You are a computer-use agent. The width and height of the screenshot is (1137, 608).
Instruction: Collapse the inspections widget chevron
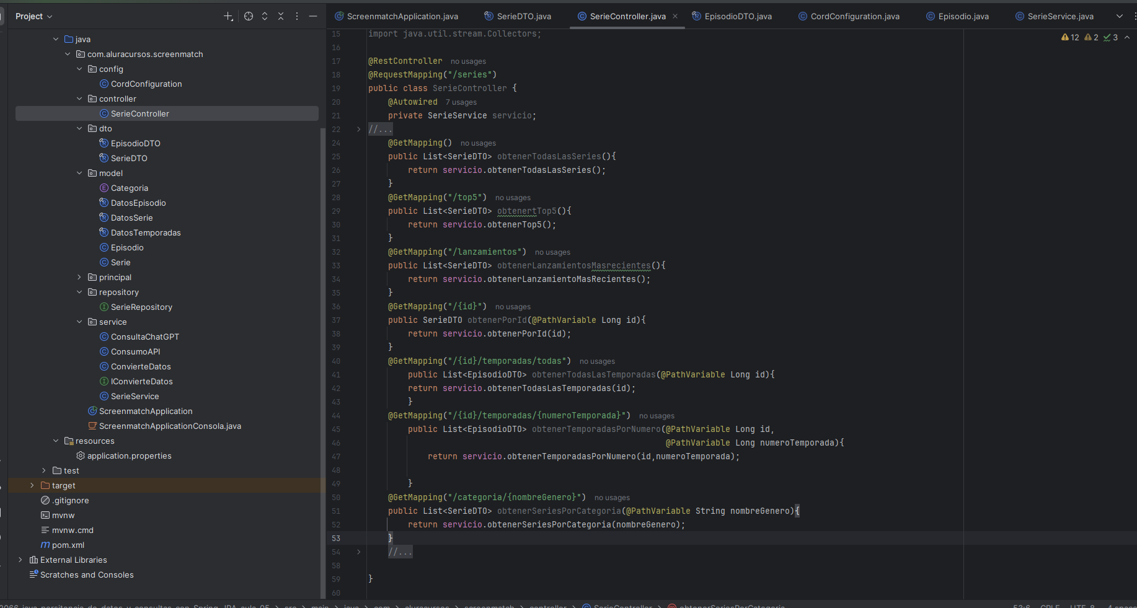pos(1127,37)
